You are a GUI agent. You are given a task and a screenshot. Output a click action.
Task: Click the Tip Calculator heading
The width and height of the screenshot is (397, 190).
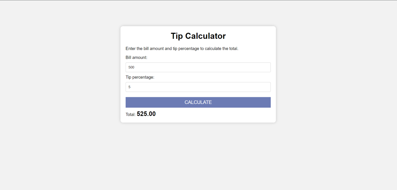tap(198, 36)
